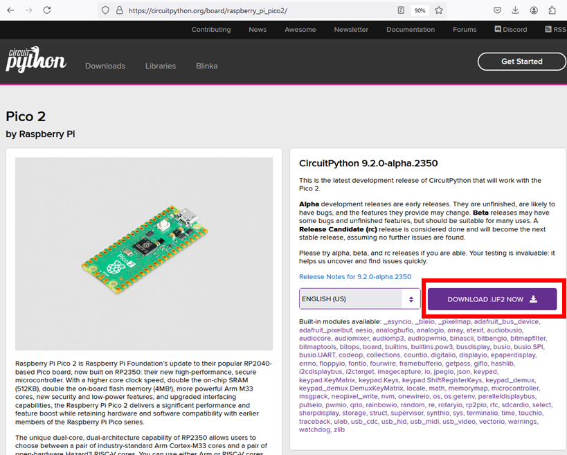
Task: Bookmark this page with the star icon
Action: [x=439, y=10]
